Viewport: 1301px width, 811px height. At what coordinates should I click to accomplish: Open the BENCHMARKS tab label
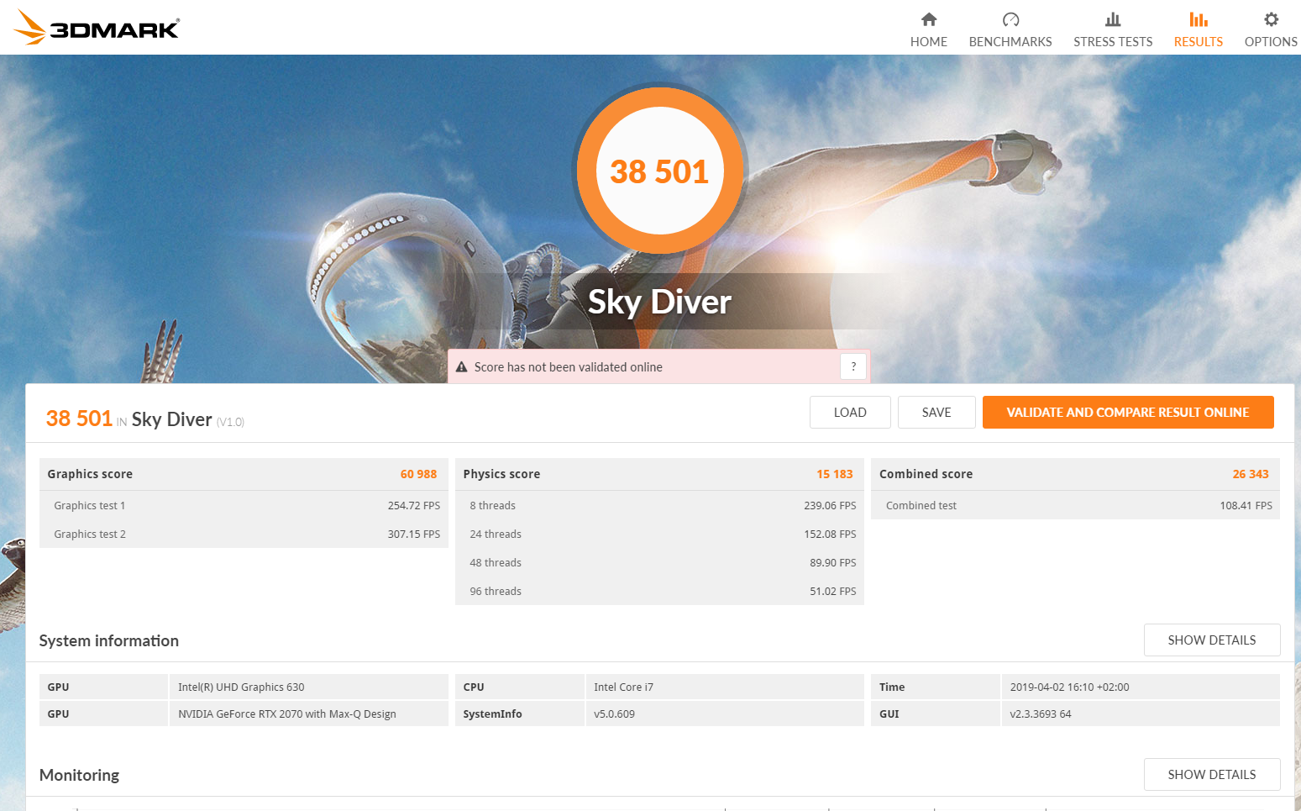point(1010,42)
